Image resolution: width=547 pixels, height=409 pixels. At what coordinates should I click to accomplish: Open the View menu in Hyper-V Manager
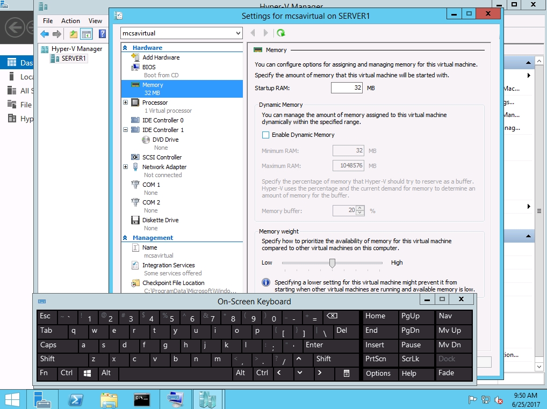(95, 21)
